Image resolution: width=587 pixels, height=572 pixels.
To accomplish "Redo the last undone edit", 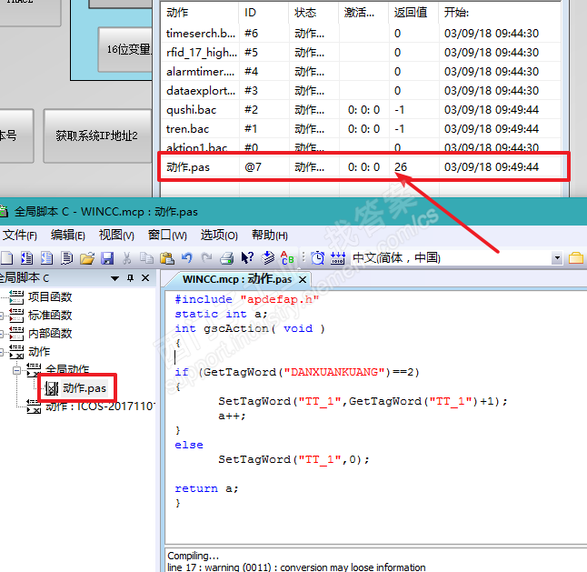I will 206,258.
